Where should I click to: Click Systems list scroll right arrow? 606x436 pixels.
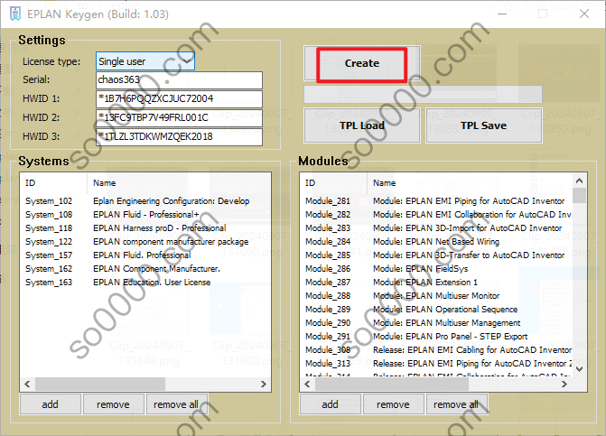[x=263, y=385]
